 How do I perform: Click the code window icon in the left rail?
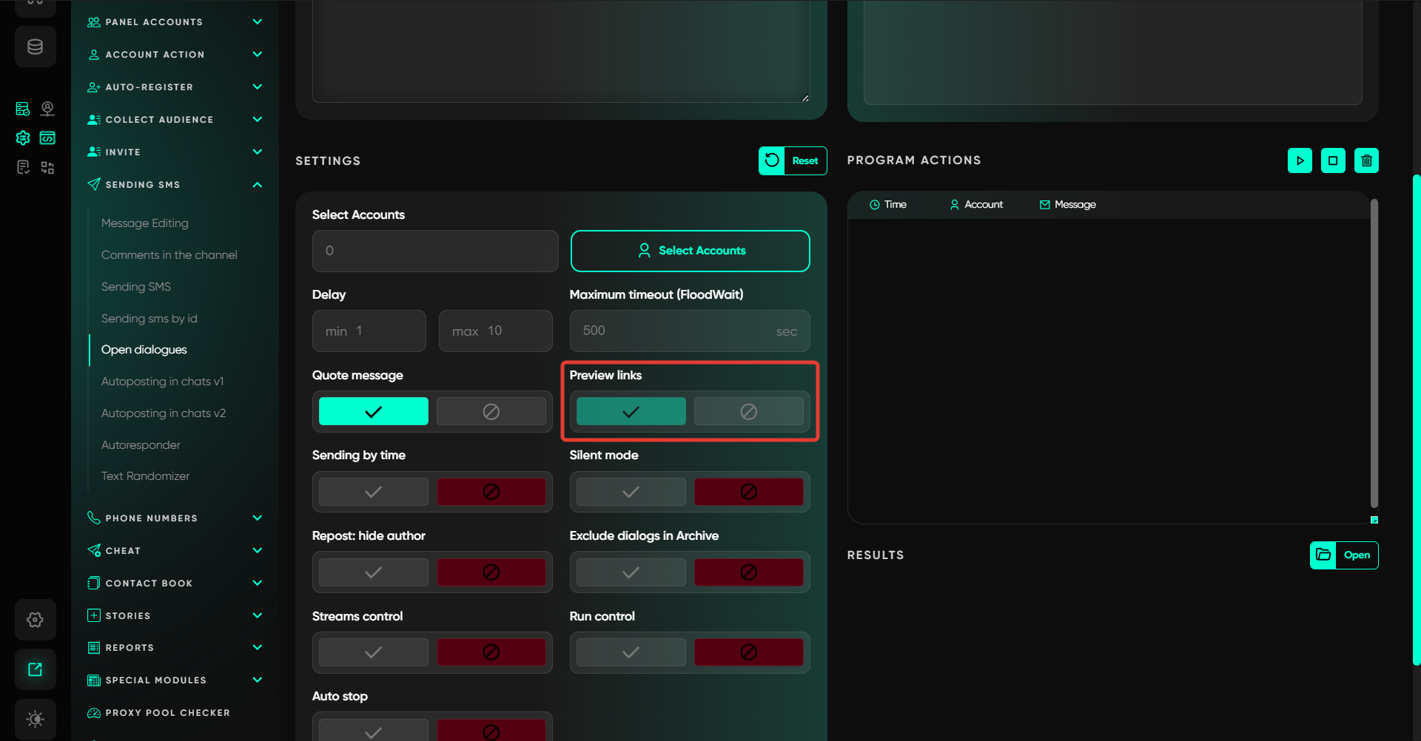[47, 138]
